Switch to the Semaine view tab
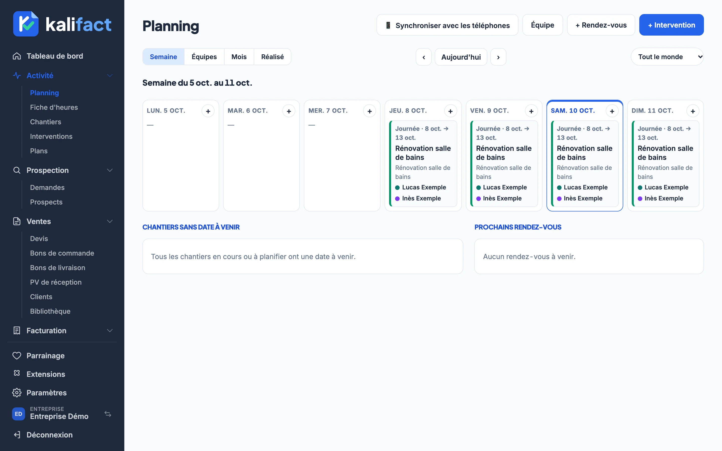 pos(163,57)
